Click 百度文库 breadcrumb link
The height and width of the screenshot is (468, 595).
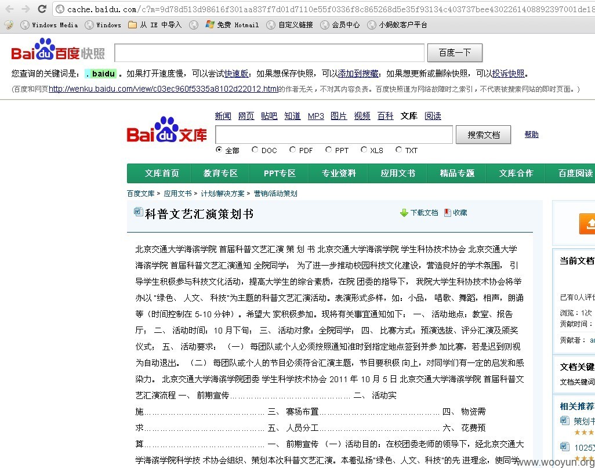tap(141, 194)
